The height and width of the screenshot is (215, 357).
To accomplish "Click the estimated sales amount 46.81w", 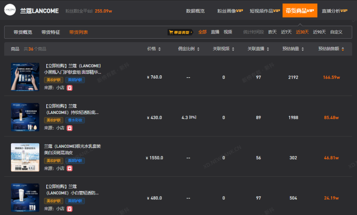I will point(332,158).
